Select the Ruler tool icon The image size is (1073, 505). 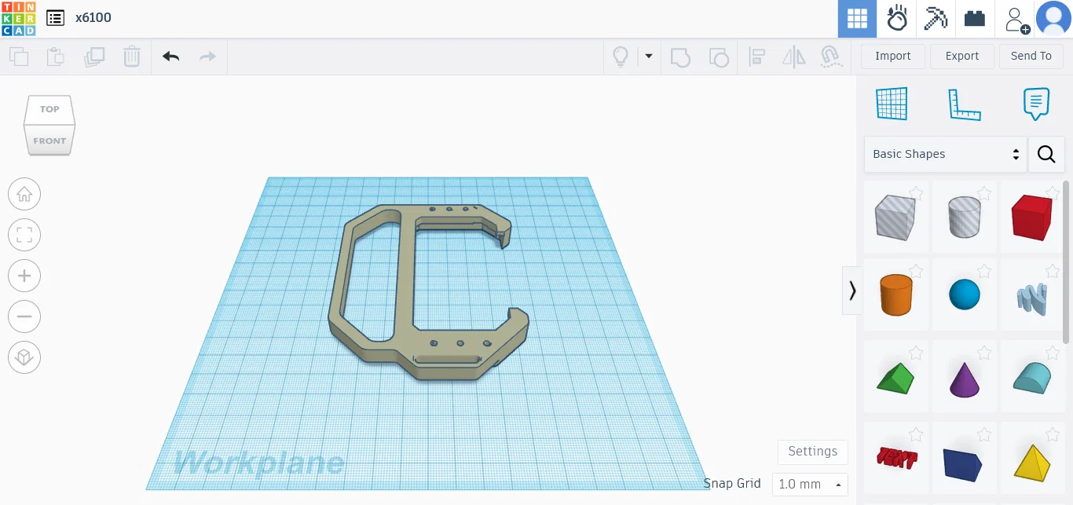point(965,104)
